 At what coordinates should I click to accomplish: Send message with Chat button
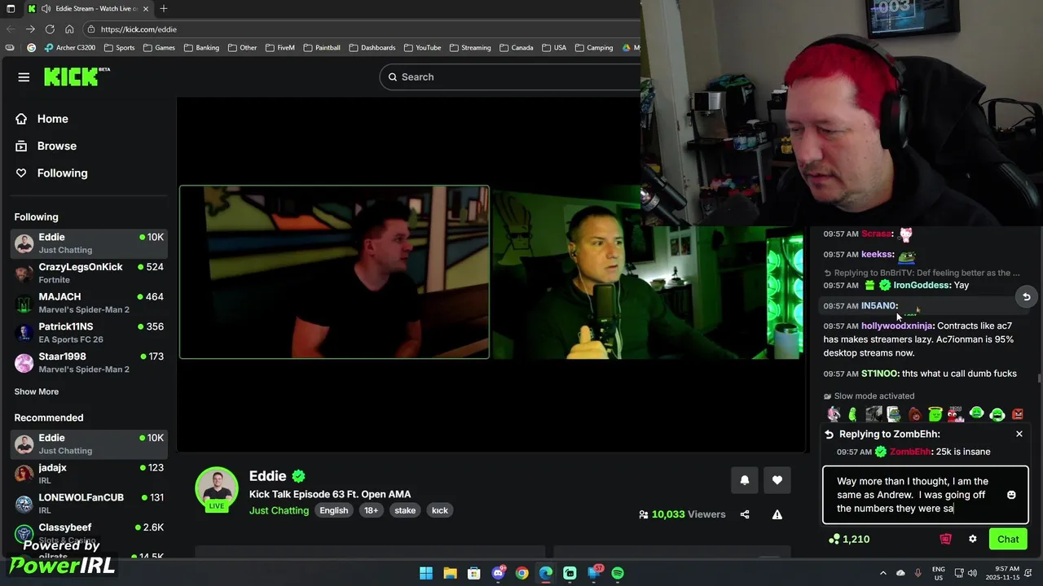point(1008,539)
